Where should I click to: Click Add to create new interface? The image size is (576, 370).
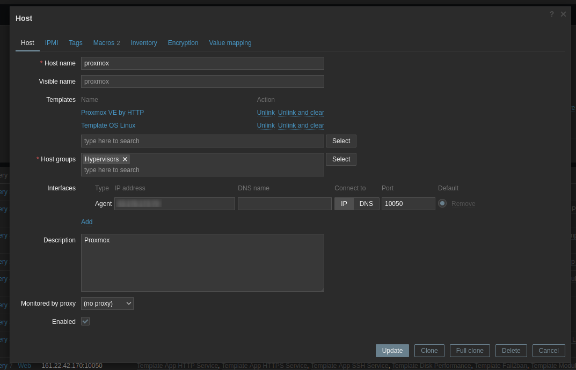pyautogui.click(x=86, y=222)
